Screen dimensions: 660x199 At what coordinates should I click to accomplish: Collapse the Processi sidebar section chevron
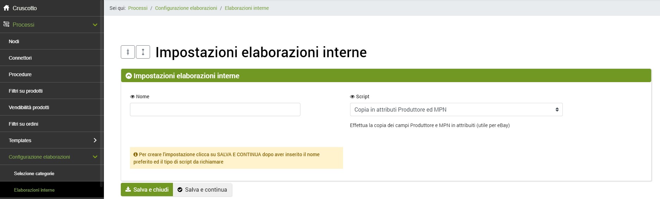[x=95, y=25]
